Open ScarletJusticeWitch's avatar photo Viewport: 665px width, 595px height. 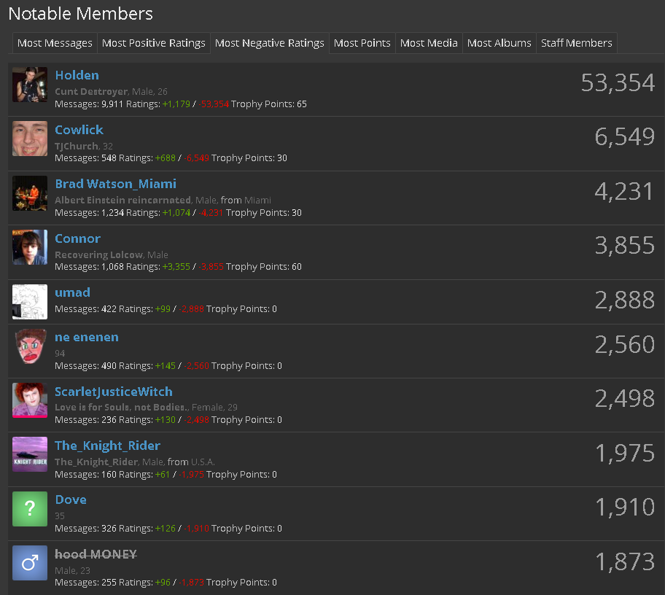30,400
